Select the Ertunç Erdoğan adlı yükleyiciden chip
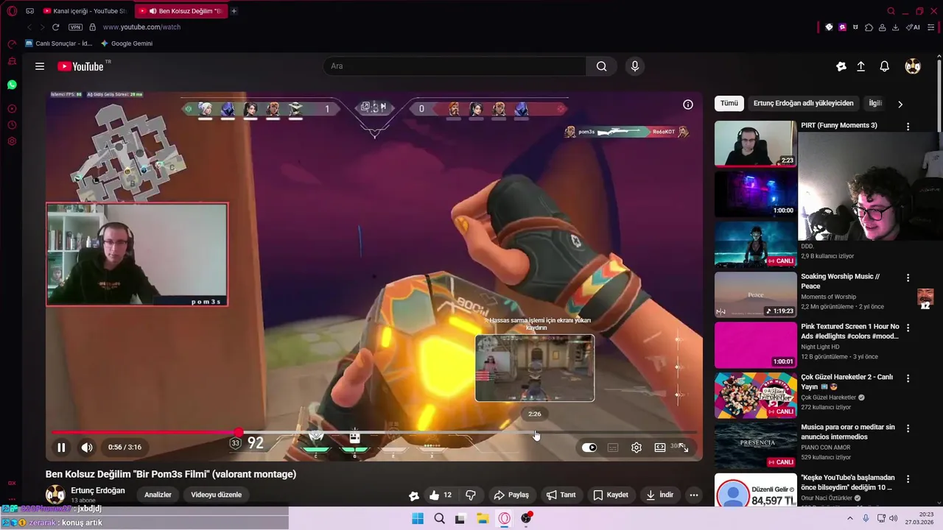This screenshot has height=530, width=943. click(804, 104)
